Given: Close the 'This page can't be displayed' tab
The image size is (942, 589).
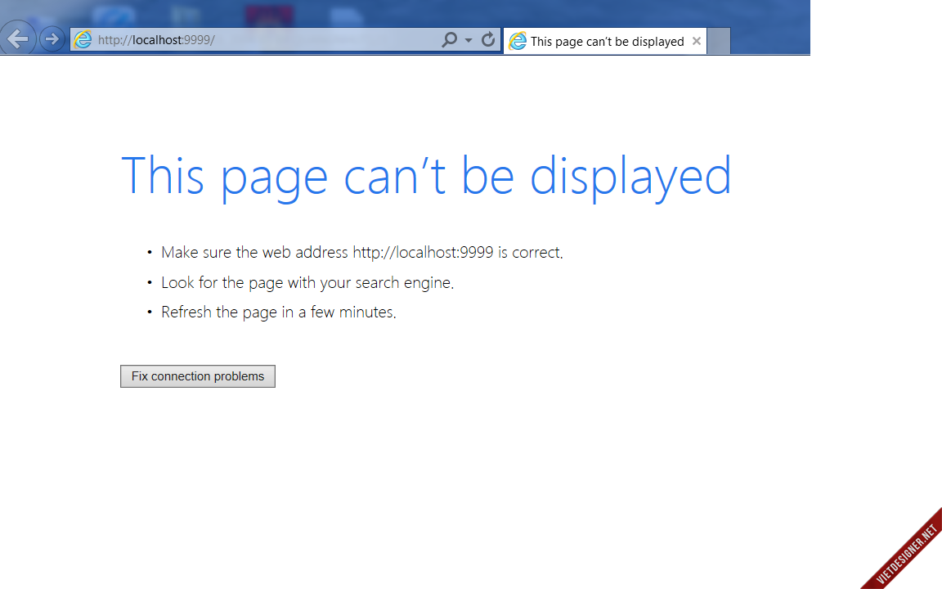Looking at the screenshot, I should point(697,41).
